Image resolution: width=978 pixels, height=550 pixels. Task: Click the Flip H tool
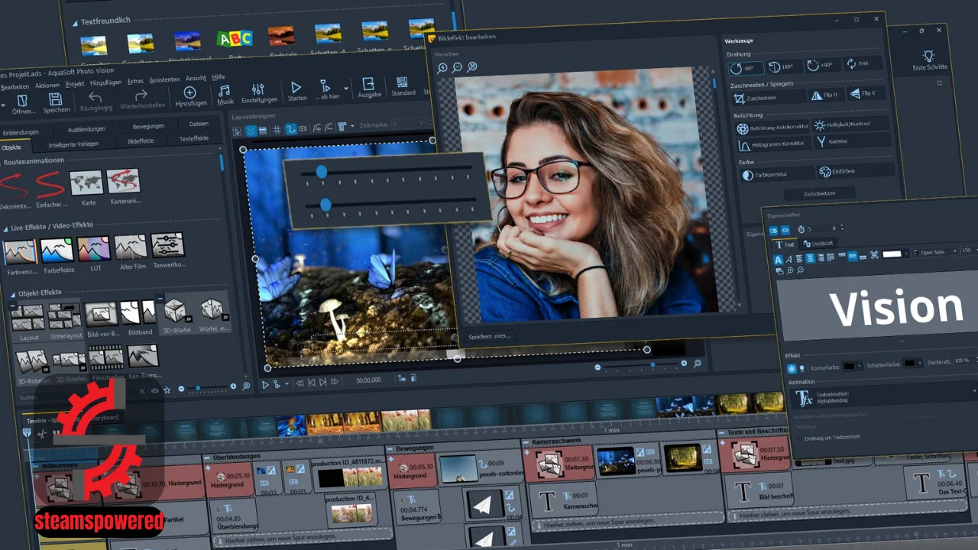tap(827, 95)
